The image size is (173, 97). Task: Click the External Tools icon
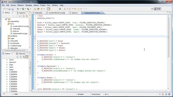pos(28,9)
